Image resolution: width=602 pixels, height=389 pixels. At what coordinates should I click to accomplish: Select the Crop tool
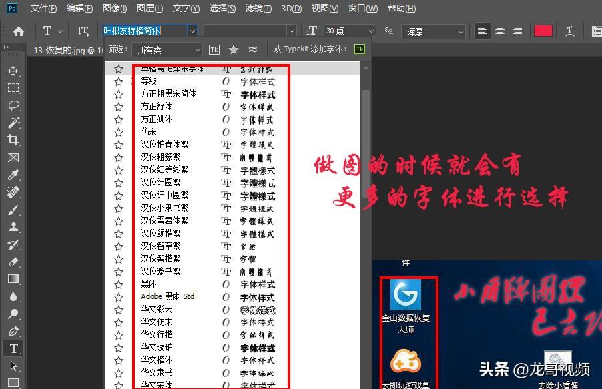[13, 139]
